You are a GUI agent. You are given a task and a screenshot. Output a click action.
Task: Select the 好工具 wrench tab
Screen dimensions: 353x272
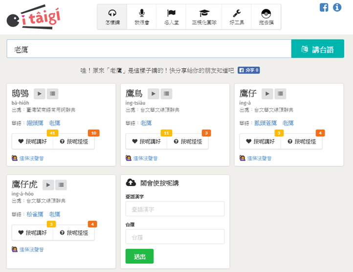[x=236, y=17]
